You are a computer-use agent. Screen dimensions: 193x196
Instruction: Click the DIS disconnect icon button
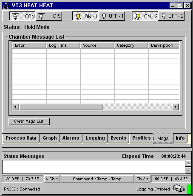tap(49, 16)
